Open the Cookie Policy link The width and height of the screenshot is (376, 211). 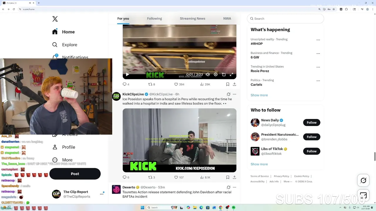pos(302,176)
